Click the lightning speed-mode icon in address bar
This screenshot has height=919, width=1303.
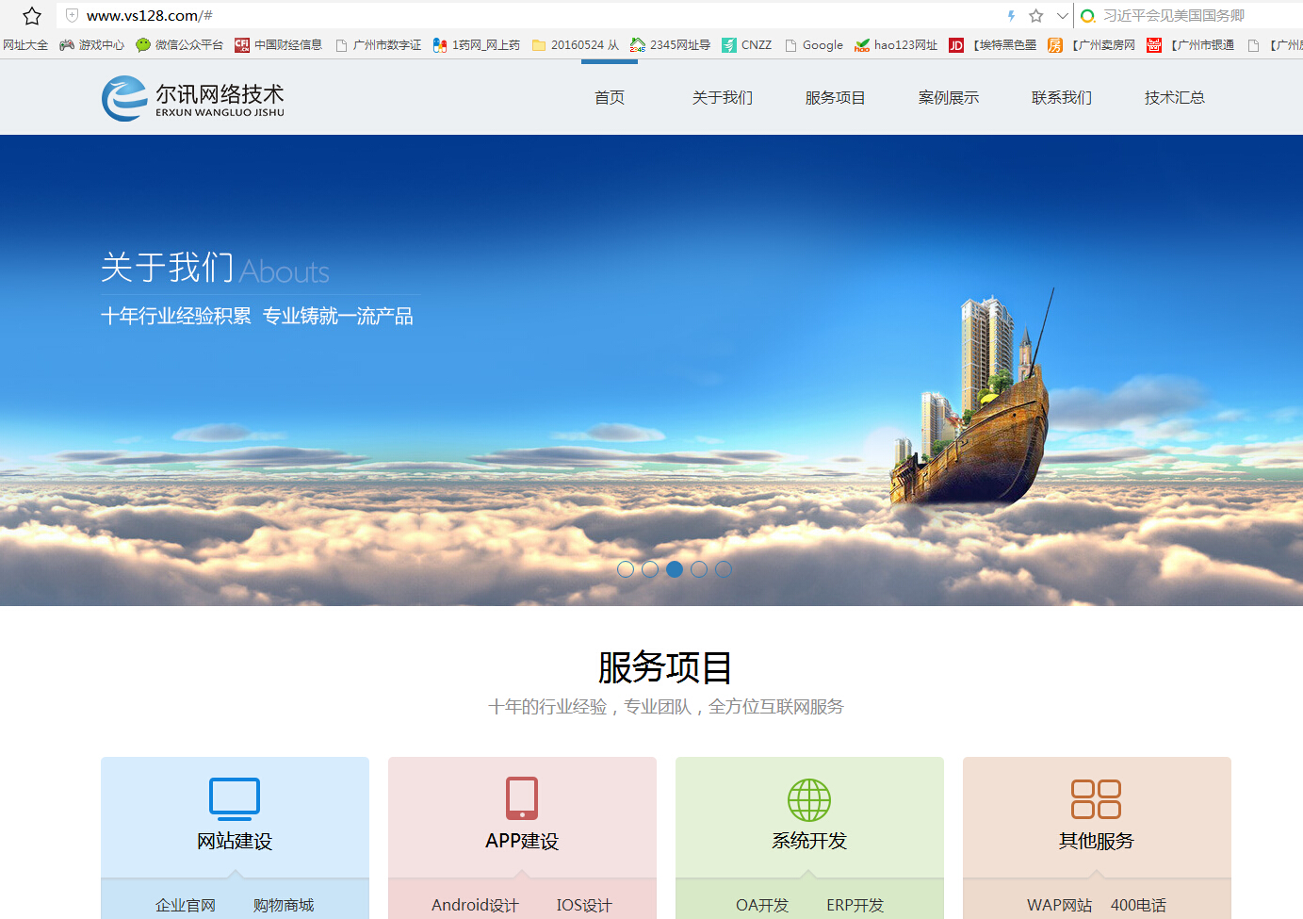click(x=1012, y=15)
